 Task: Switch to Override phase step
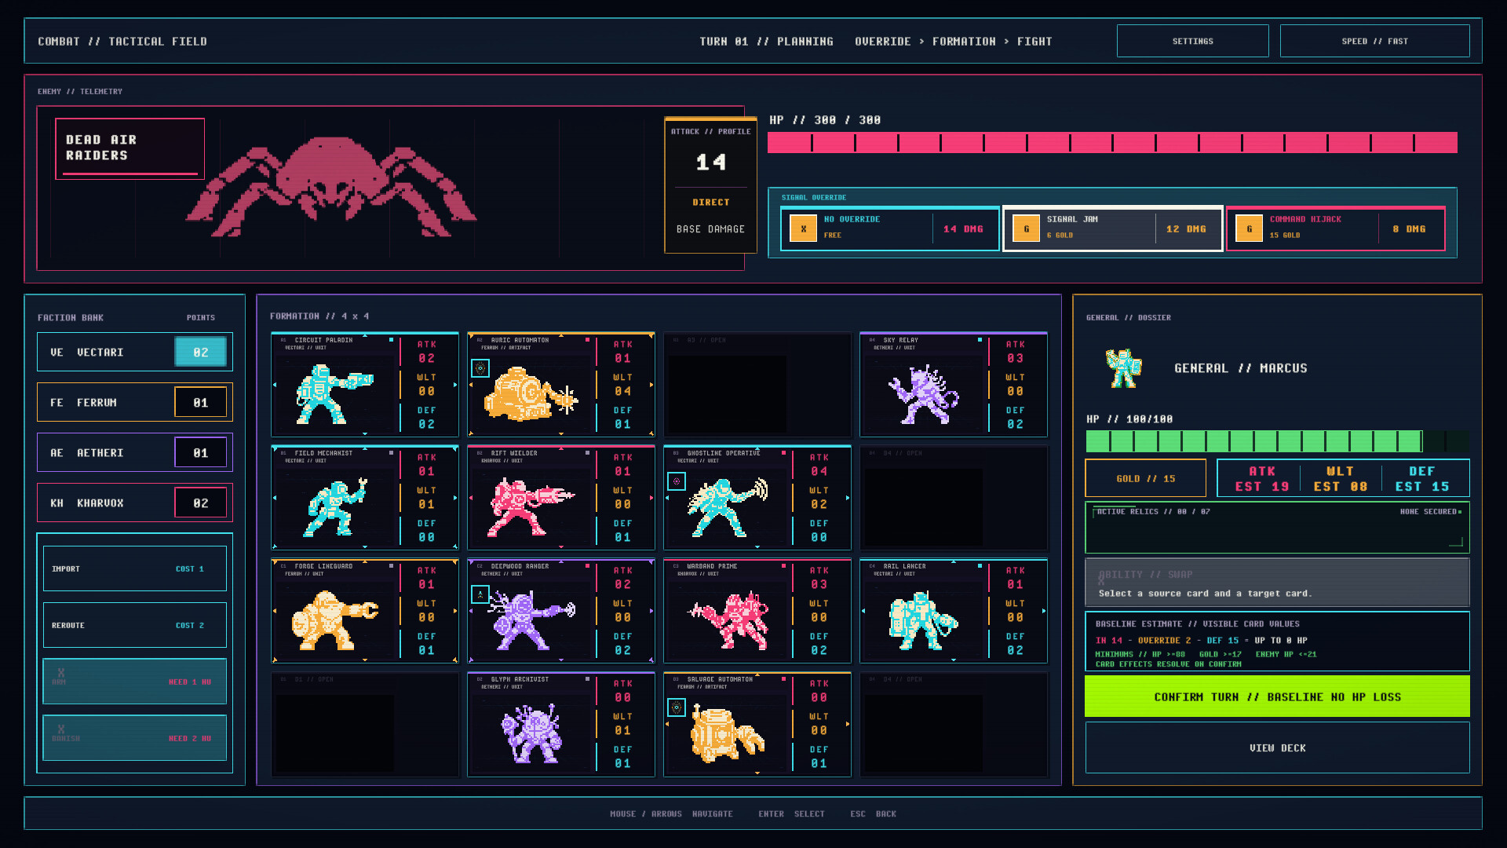point(882,42)
